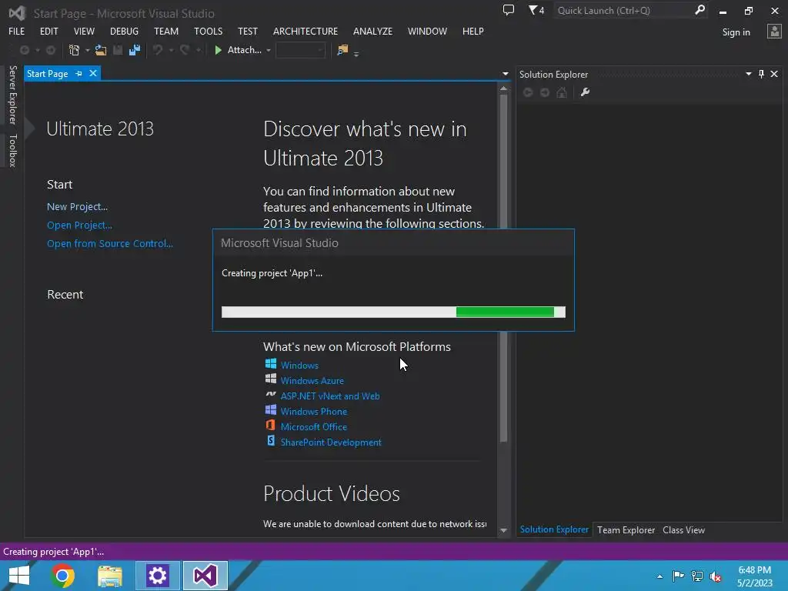This screenshot has height=591, width=788.
Task: Click the account avatar icon
Action: [774, 32]
